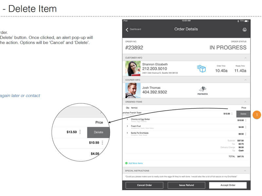This screenshot has width=262, height=196.
Task: Select the Postmates courier logo
Action: pyautogui.click(x=202, y=90)
